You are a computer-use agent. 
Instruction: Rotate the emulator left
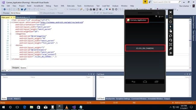point(170,36)
